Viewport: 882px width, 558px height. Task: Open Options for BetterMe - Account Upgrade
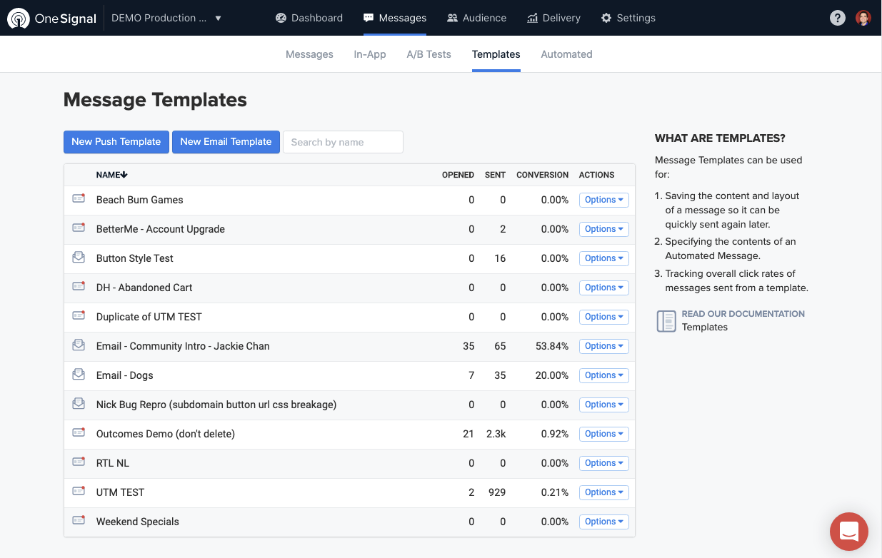pyautogui.click(x=603, y=229)
